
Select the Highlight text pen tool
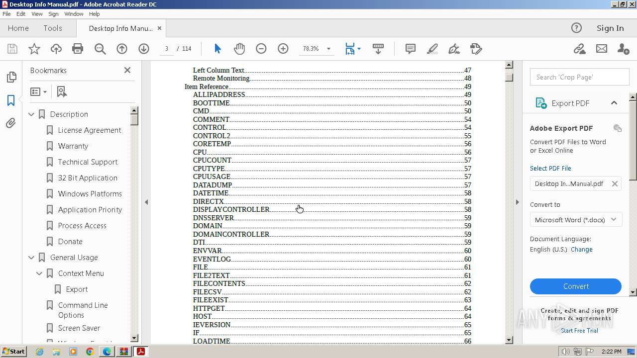(x=432, y=49)
